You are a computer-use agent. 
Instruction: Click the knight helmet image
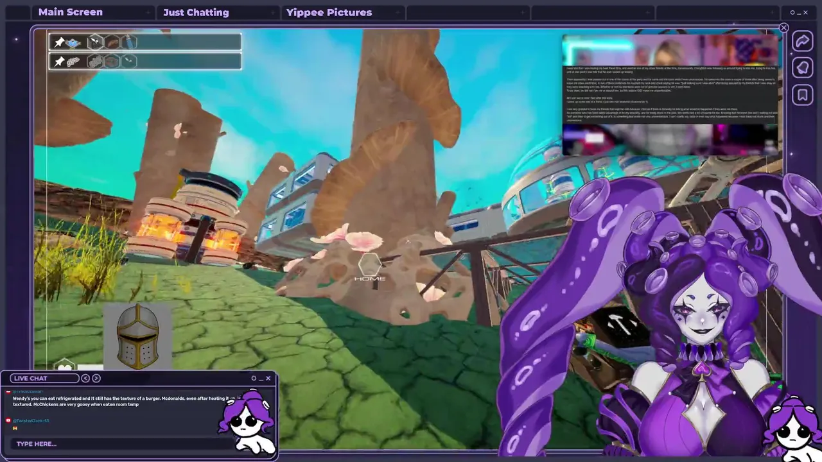tap(138, 336)
